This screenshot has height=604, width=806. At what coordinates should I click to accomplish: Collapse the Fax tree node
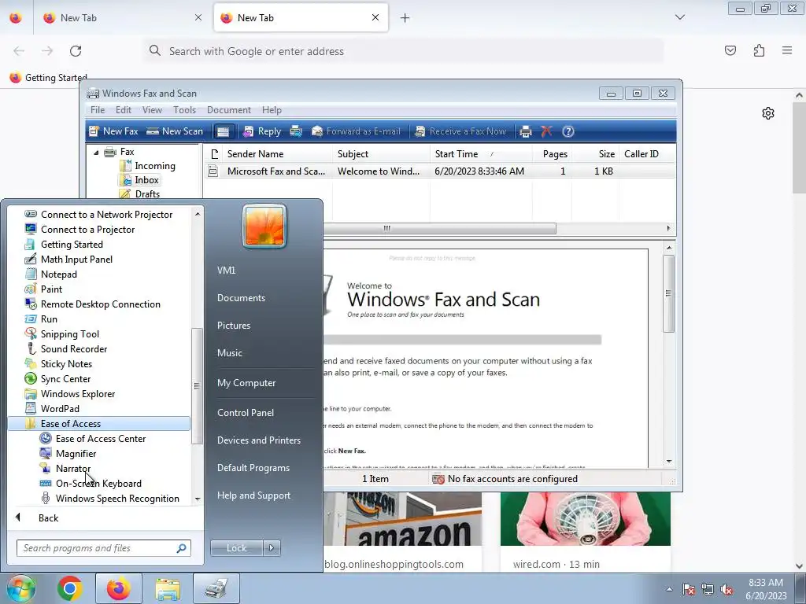pos(96,153)
